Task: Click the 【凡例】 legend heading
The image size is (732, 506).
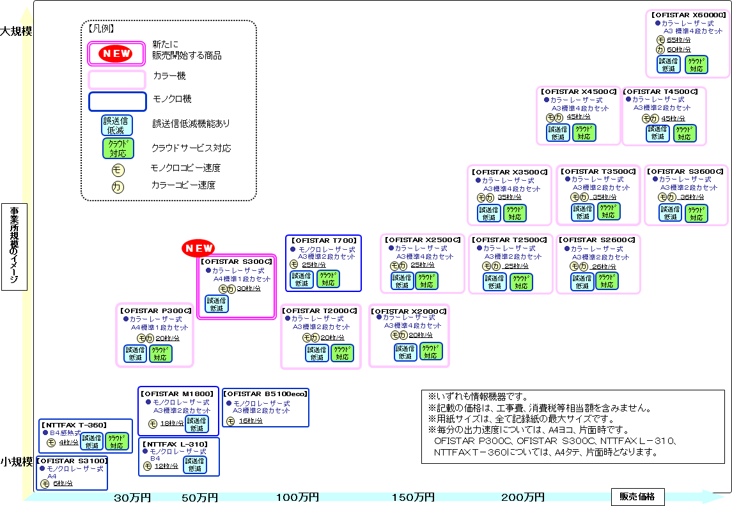Action: [101, 29]
